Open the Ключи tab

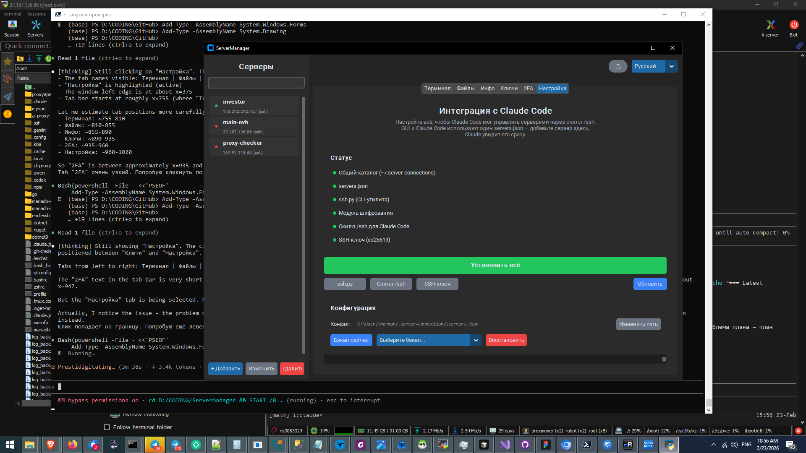[509, 89]
